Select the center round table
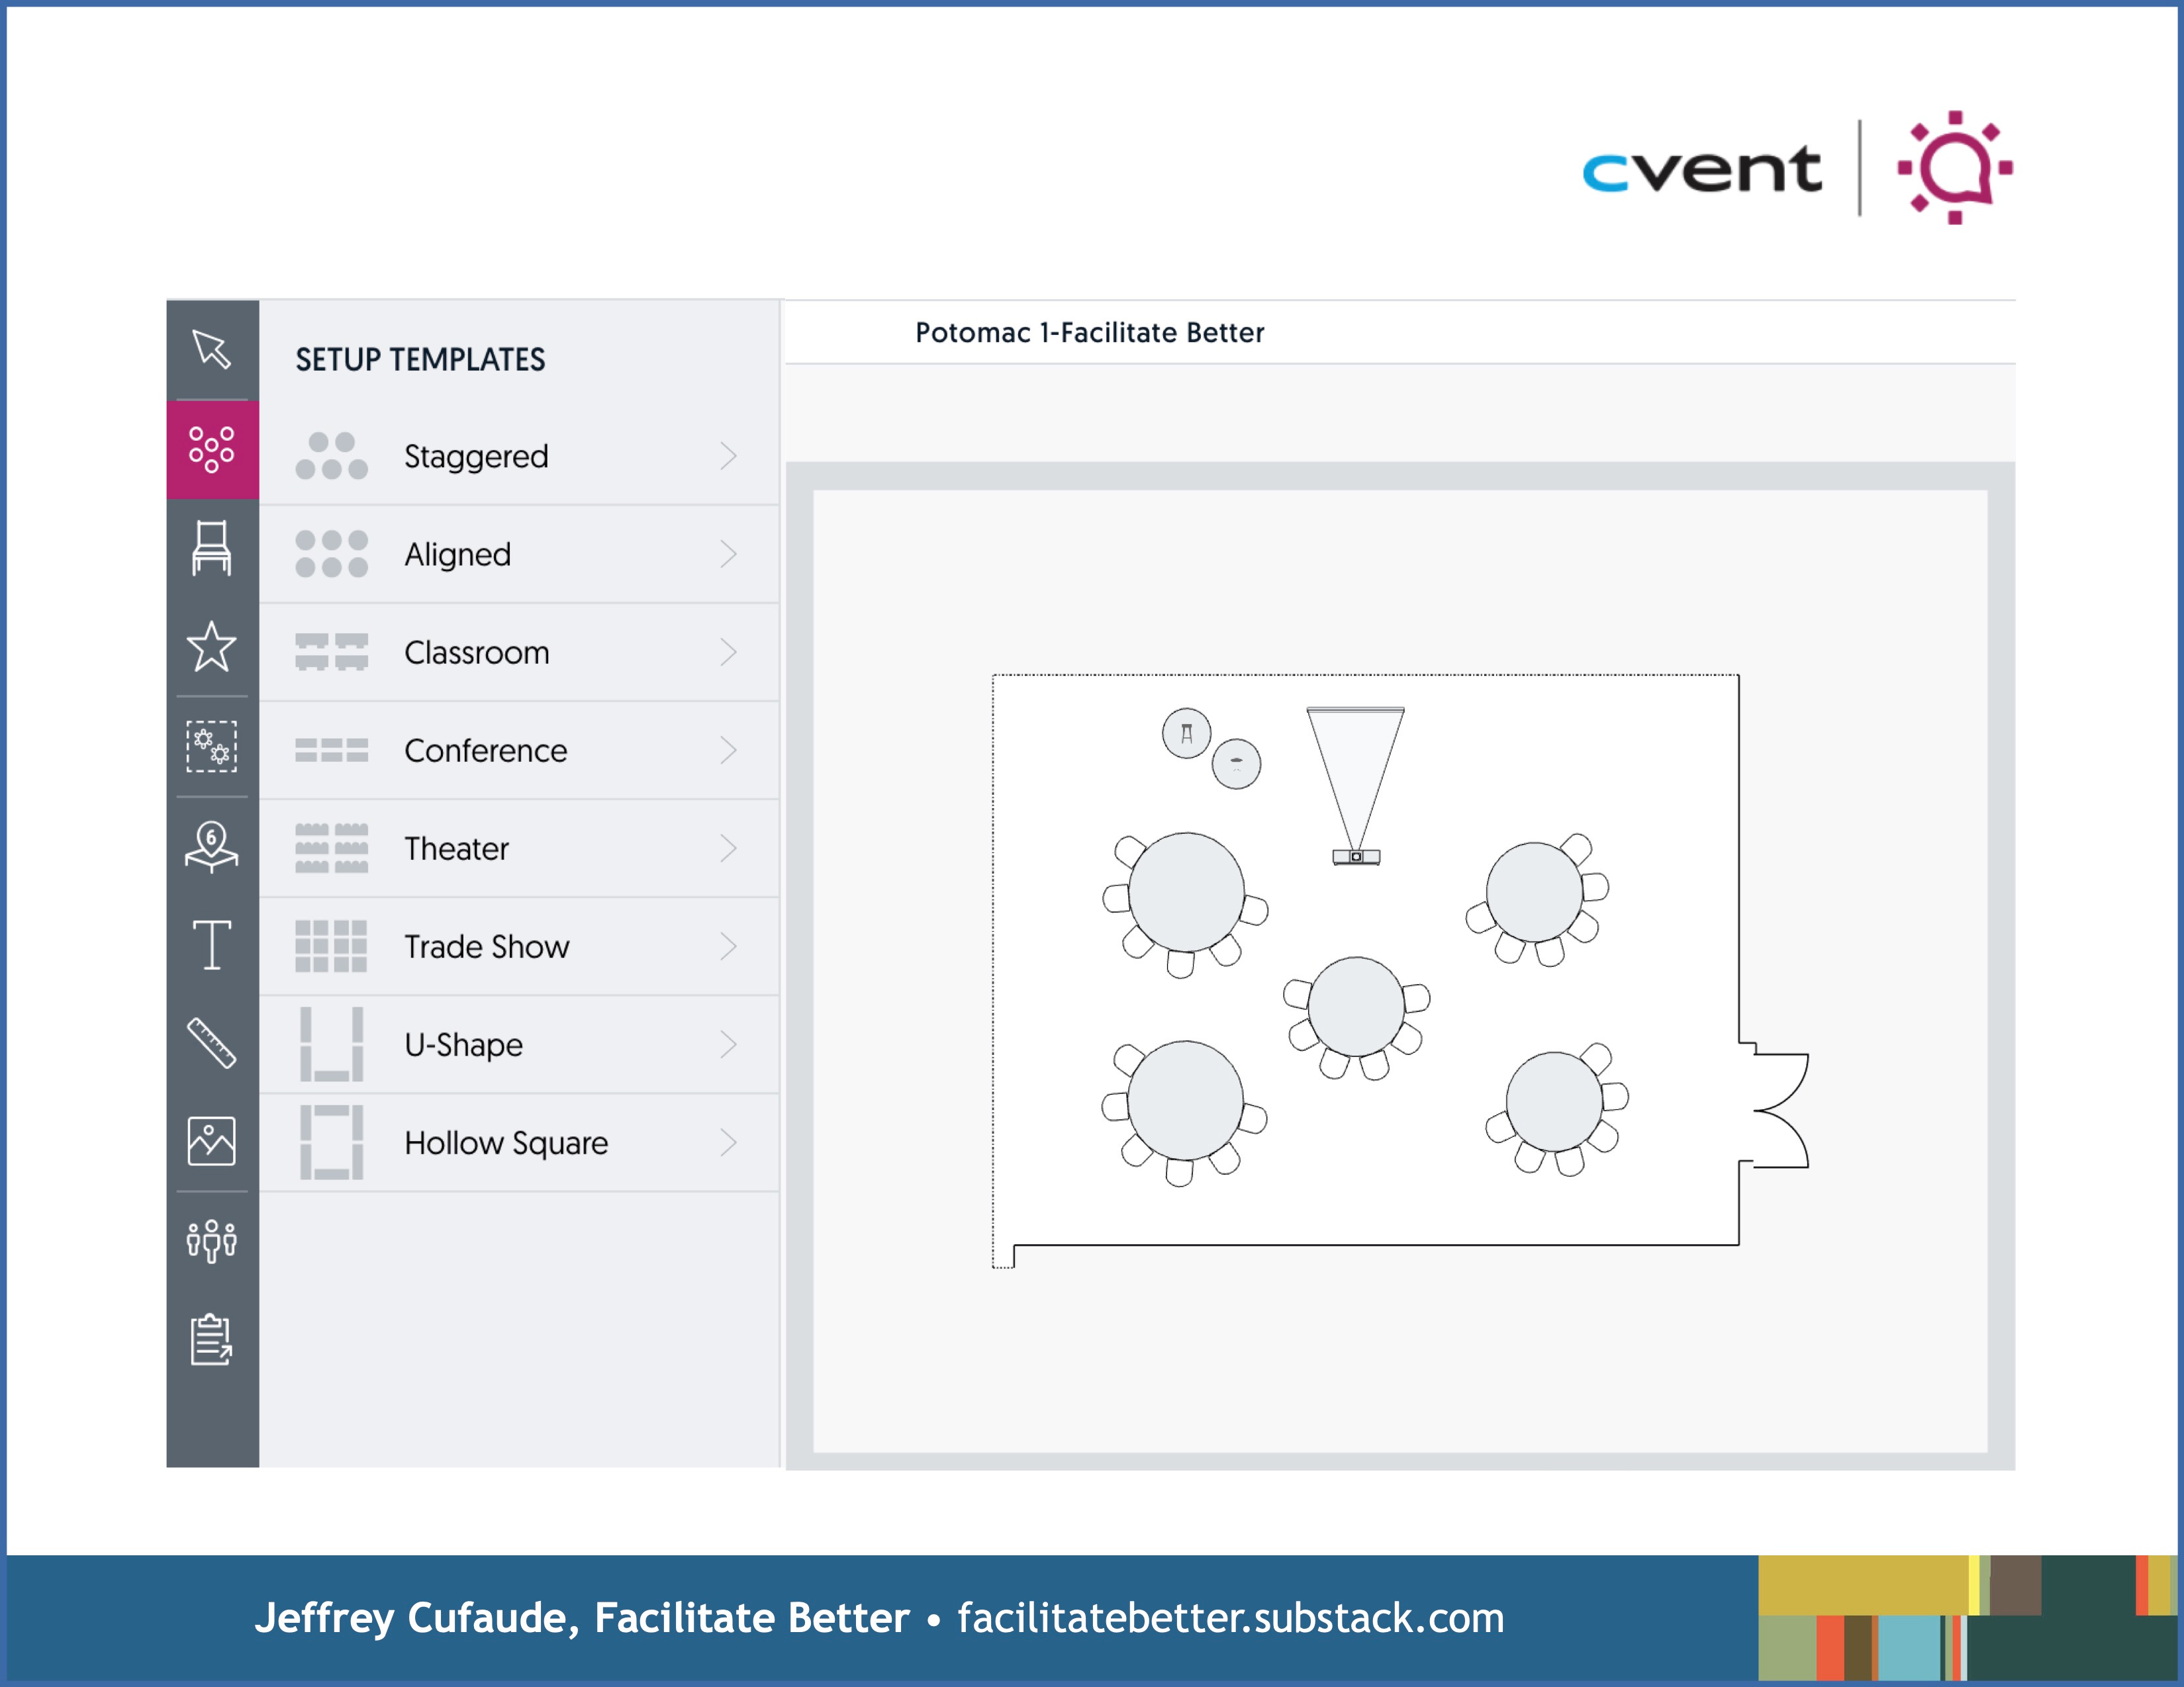2184x1687 pixels. pyautogui.click(x=1355, y=1006)
